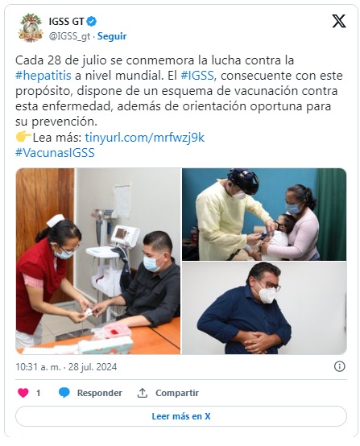The height and width of the screenshot is (446, 360).
Task: Click the pointing hand emoji
Action: click(23, 137)
